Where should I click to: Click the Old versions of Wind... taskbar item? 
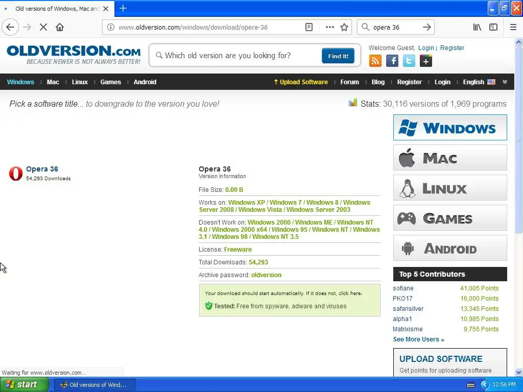(94, 385)
